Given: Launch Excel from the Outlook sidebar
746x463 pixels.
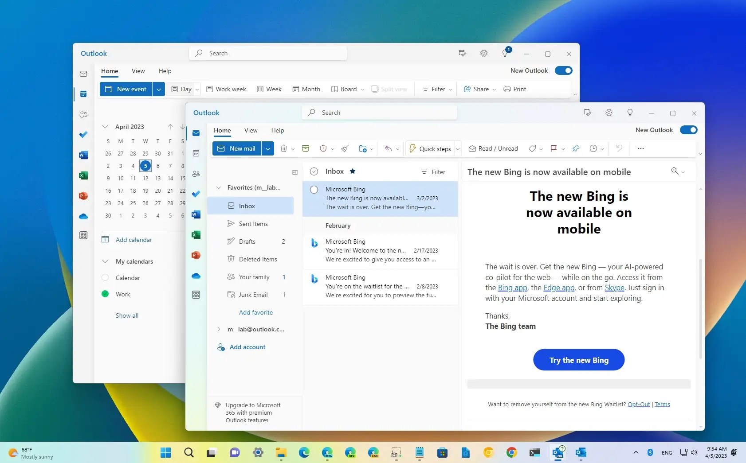Looking at the screenshot, I should tap(196, 235).
